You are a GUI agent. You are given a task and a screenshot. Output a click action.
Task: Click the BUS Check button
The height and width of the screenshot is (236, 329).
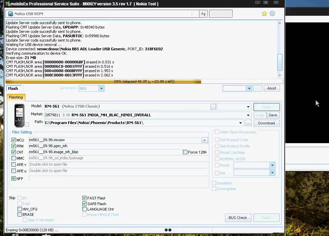pyautogui.click(x=238, y=218)
